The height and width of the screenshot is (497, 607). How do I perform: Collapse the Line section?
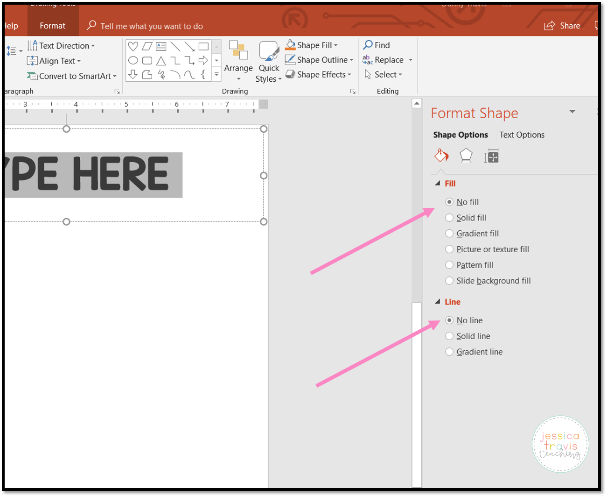[x=438, y=301]
